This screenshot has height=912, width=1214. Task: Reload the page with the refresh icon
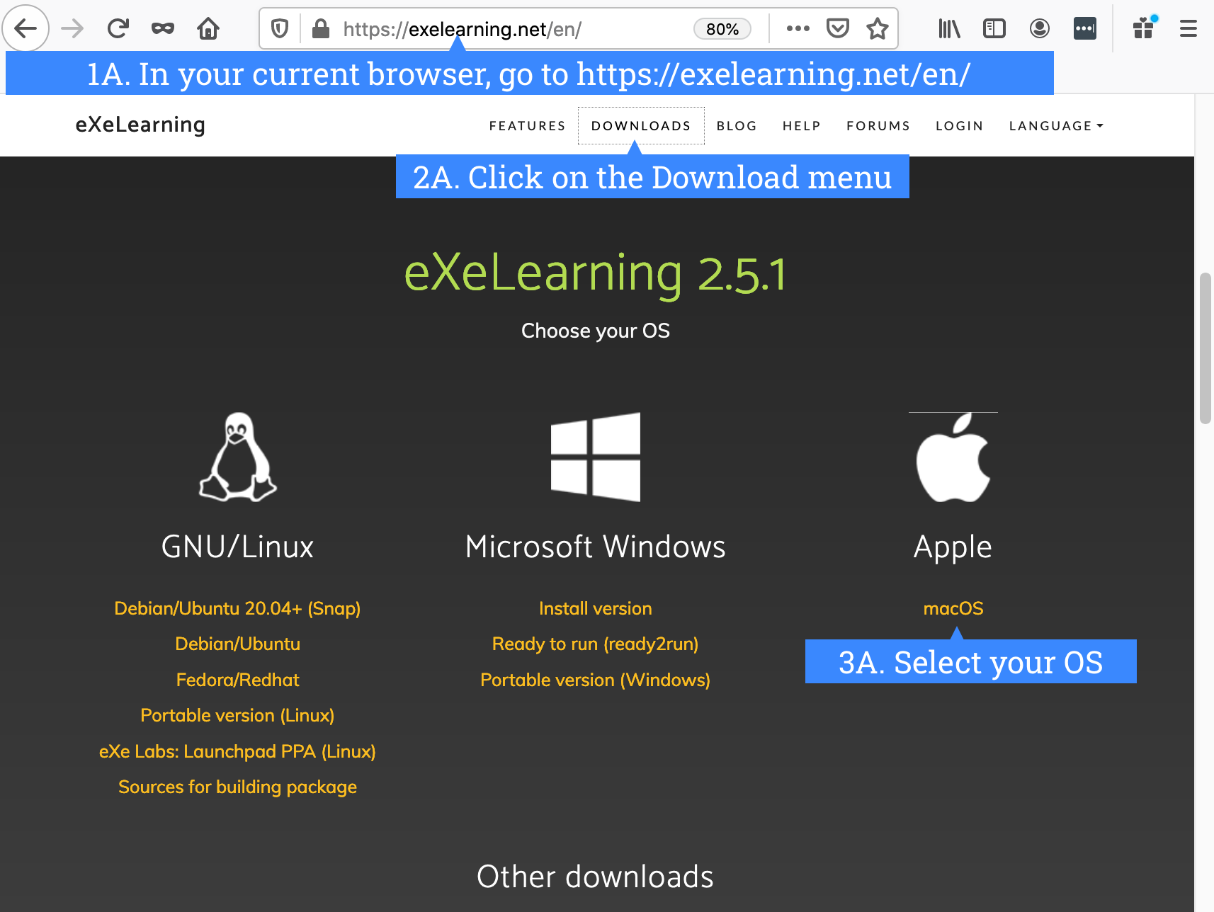coord(118,28)
